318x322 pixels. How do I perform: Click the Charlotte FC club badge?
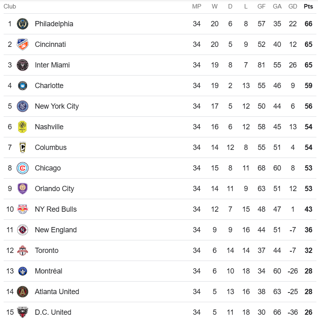click(23, 86)
